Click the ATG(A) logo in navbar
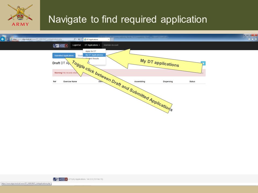Image resolution: width=258 pixels, height=193 pixels. pyautogui.click(x=60, y=46)
